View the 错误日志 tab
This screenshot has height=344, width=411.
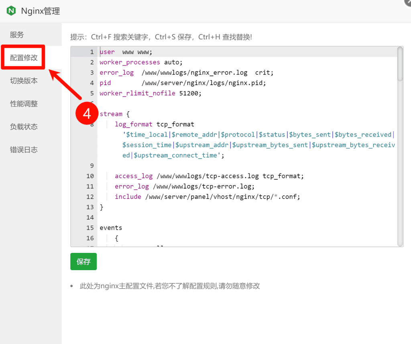[24, 150]
